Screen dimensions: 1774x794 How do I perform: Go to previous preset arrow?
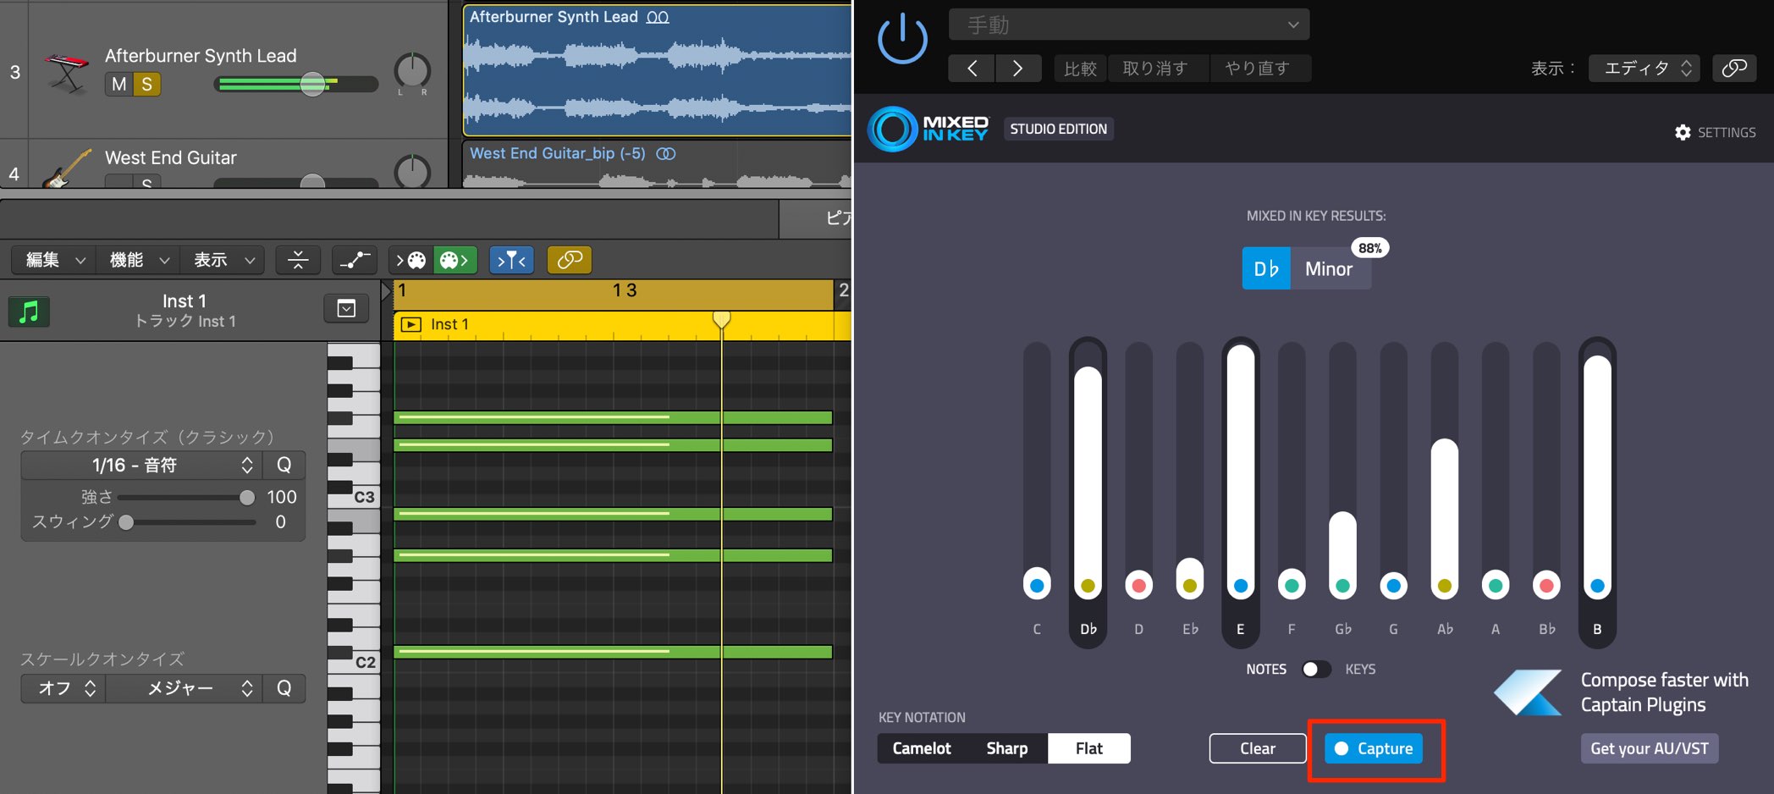972,69
